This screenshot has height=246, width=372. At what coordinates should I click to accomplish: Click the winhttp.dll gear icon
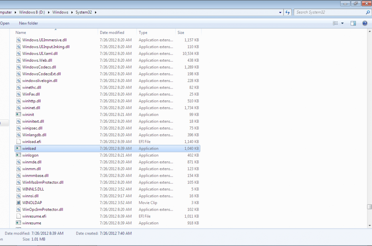coord(18,101)
